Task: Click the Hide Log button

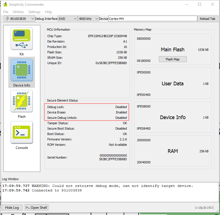Action: pos(12,207)
